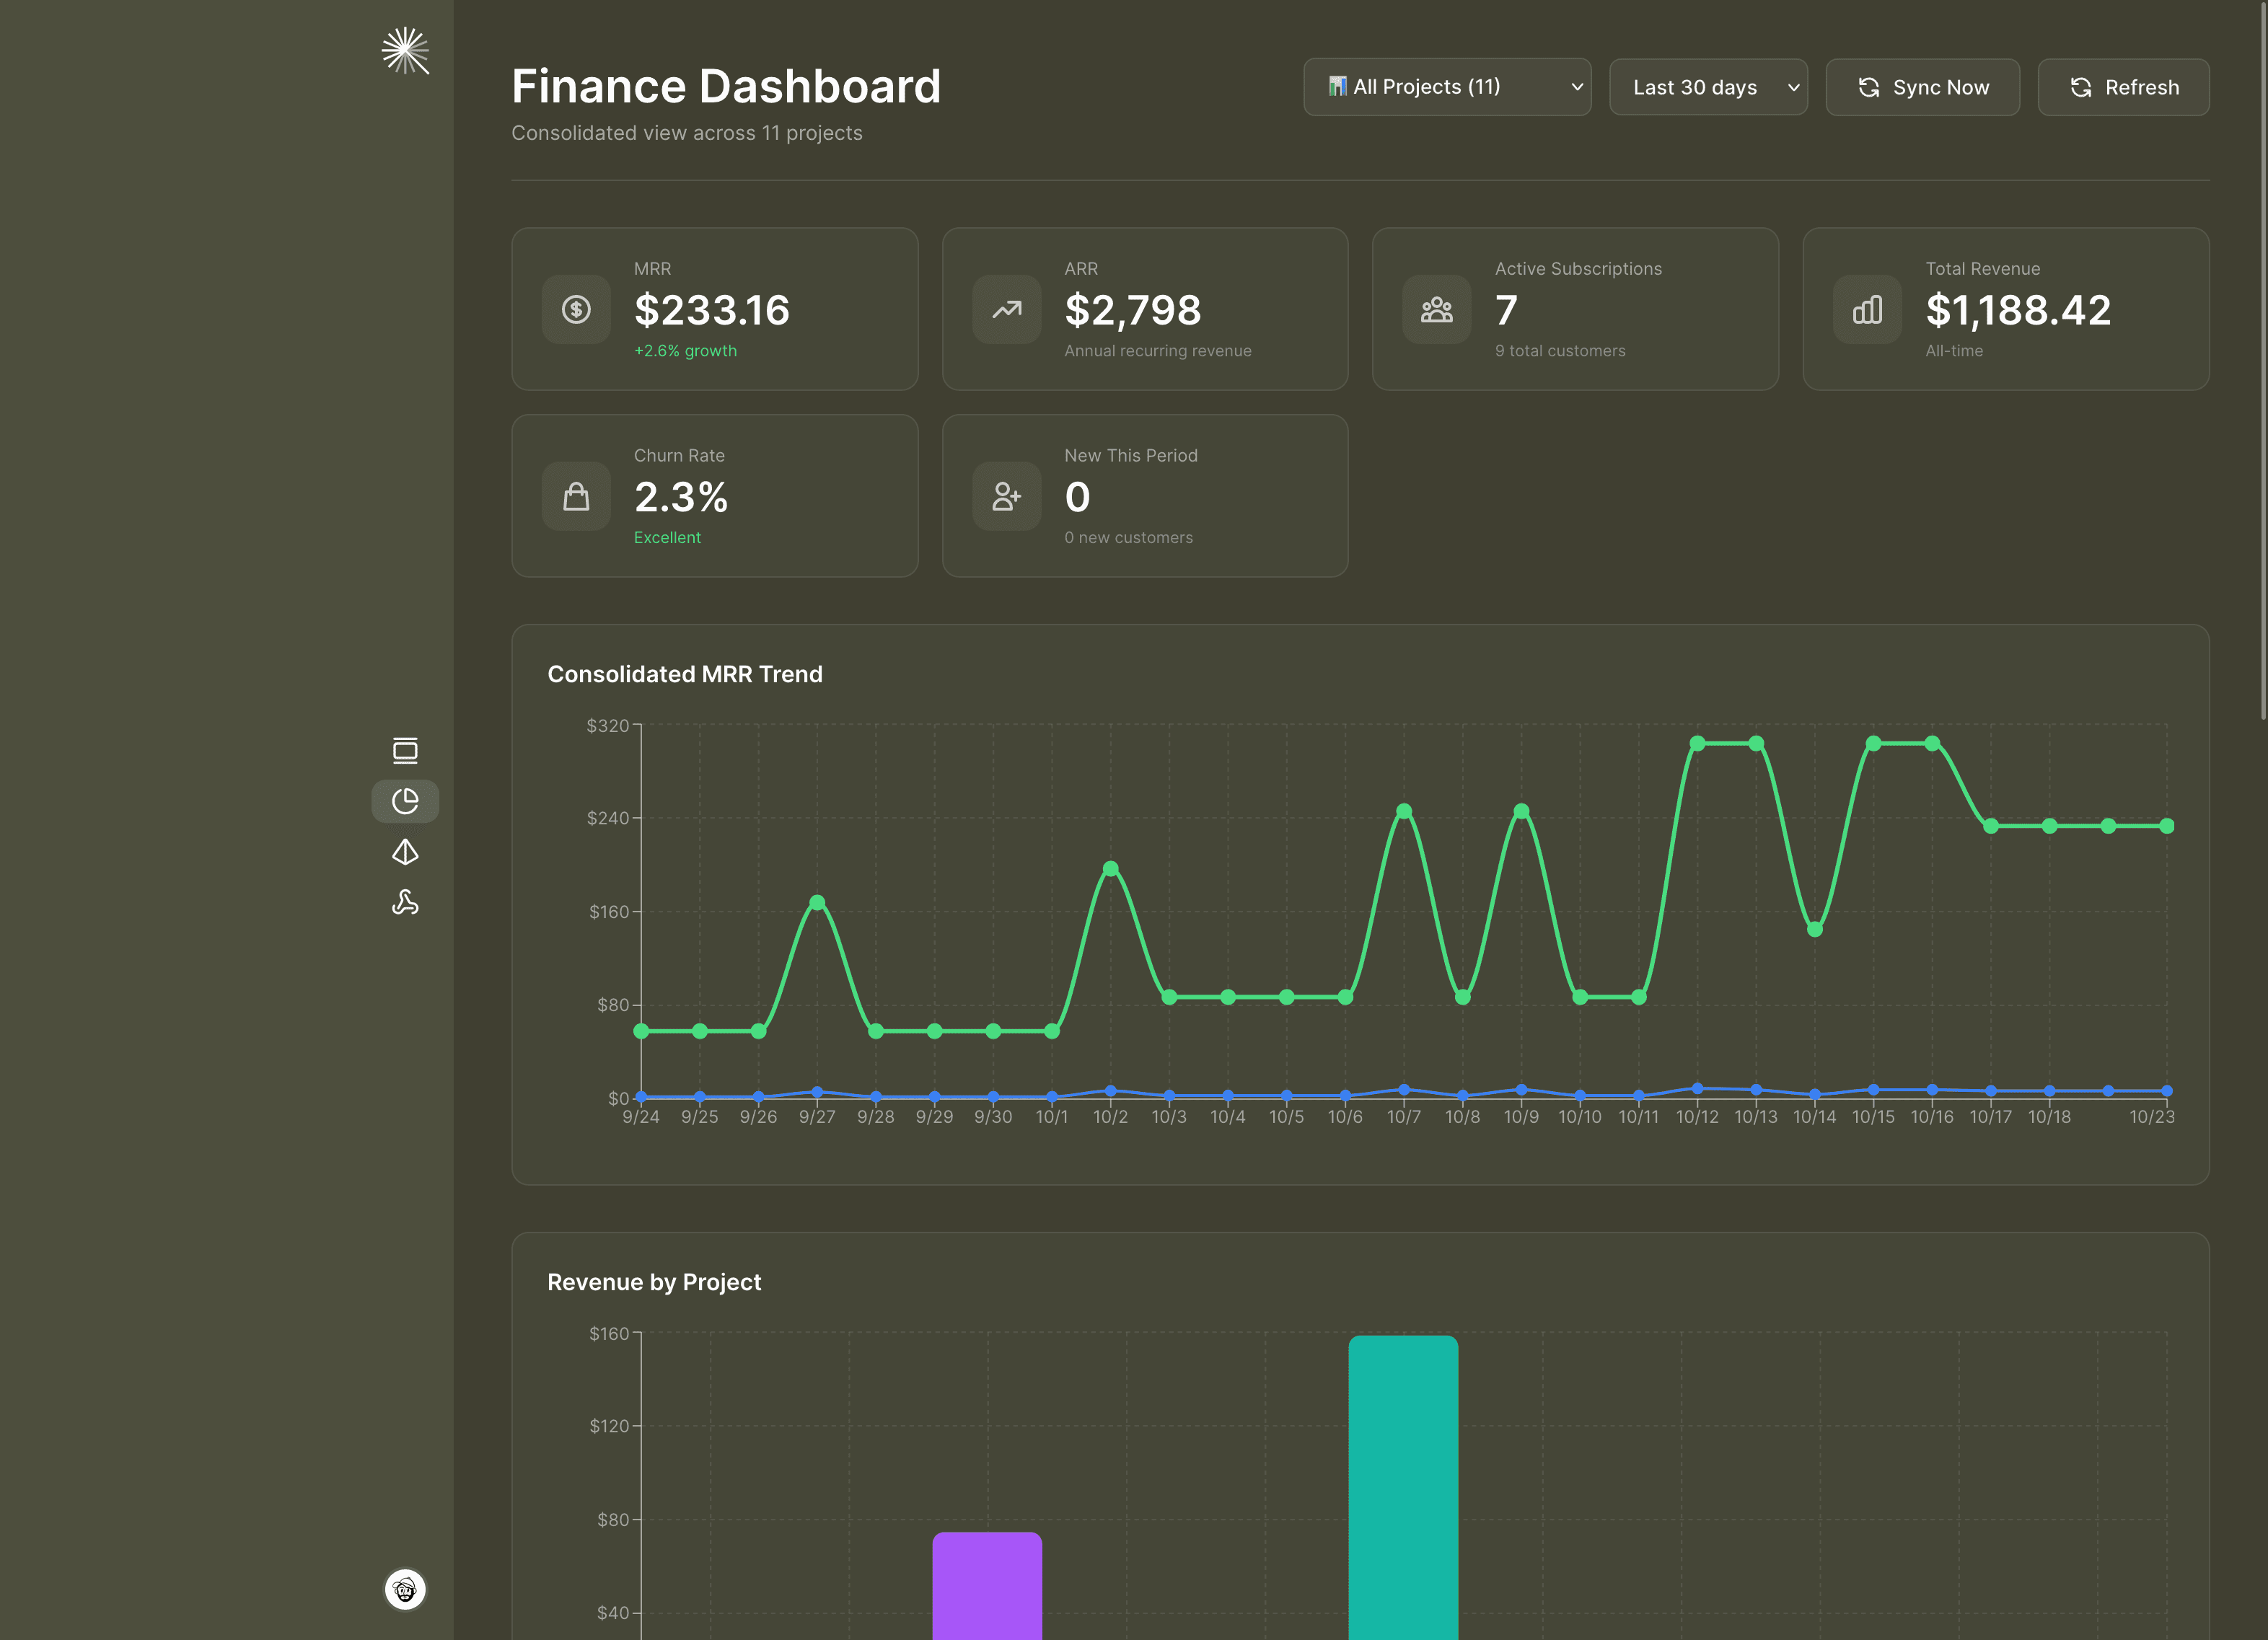Click the purple bar in Revenue by Project
Screen dimensions: 2268x1640
click(x=987, y=1585)
